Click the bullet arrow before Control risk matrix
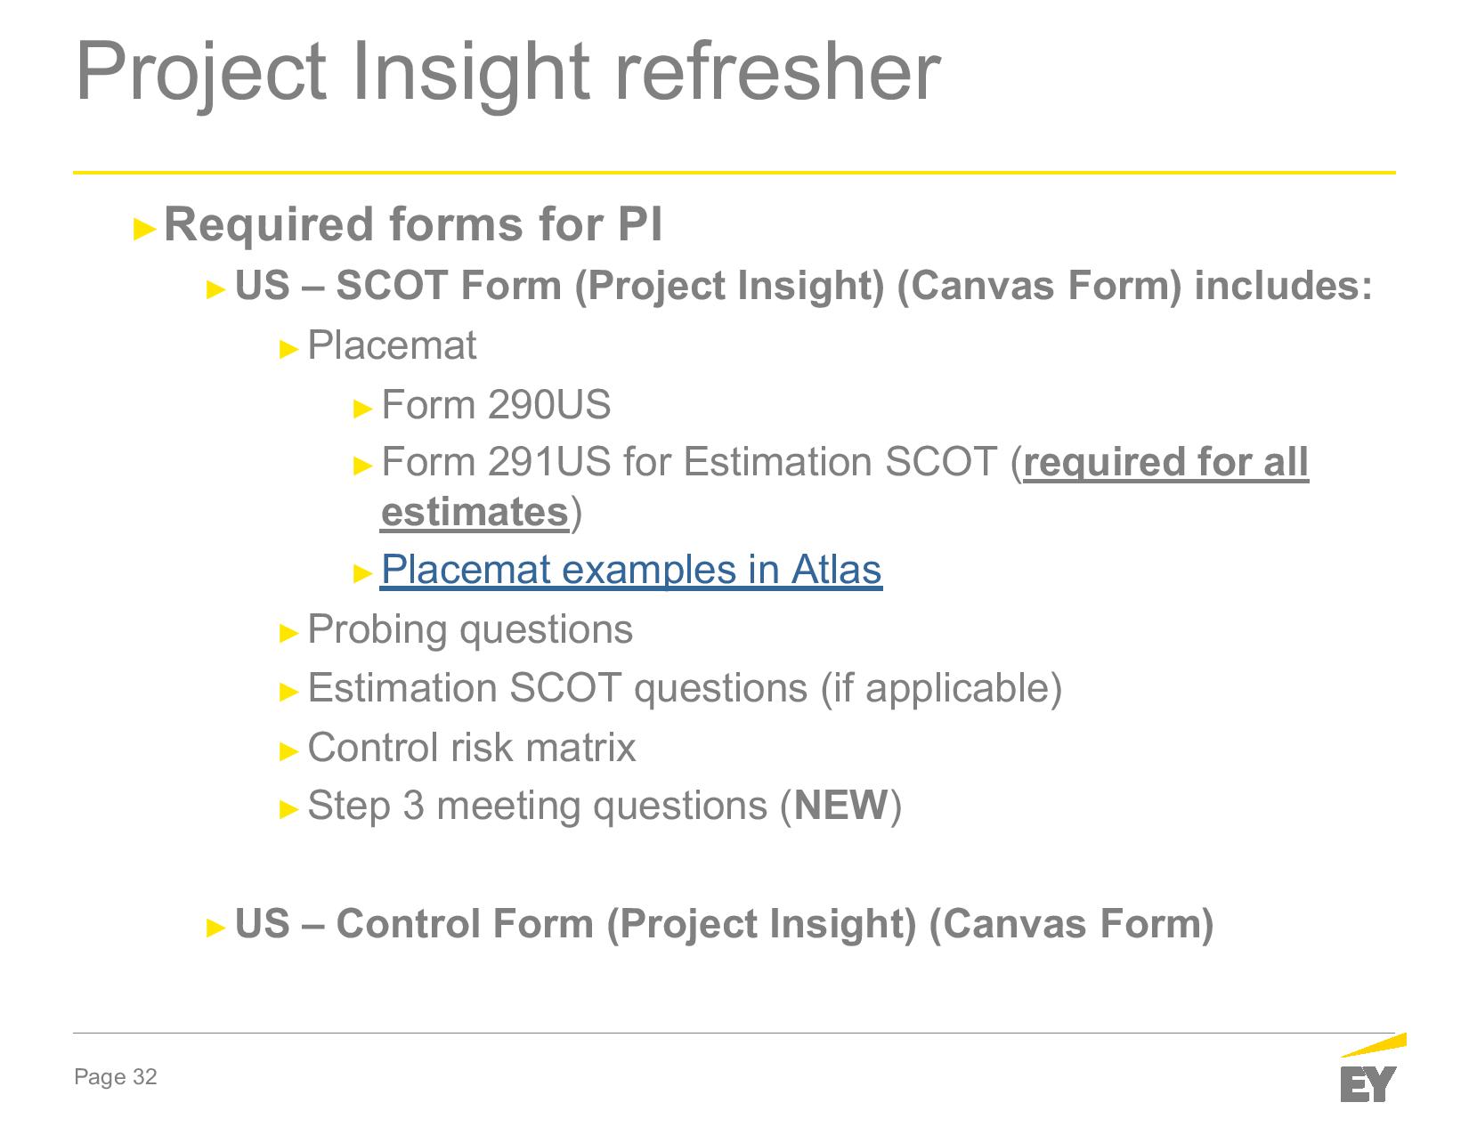The width and height of the screenshot is (1469, 1135). coord(288,750)
